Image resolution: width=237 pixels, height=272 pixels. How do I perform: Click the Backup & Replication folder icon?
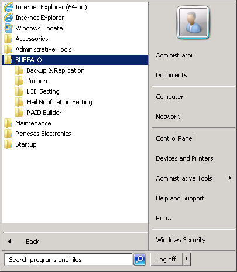tap(19, 70)
